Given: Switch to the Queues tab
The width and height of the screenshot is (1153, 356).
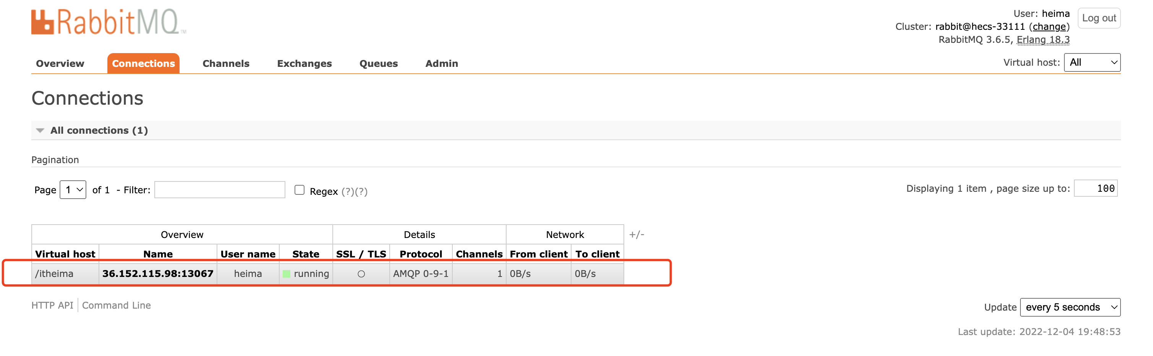Looking at the screenshot, I should pos(378,63).
